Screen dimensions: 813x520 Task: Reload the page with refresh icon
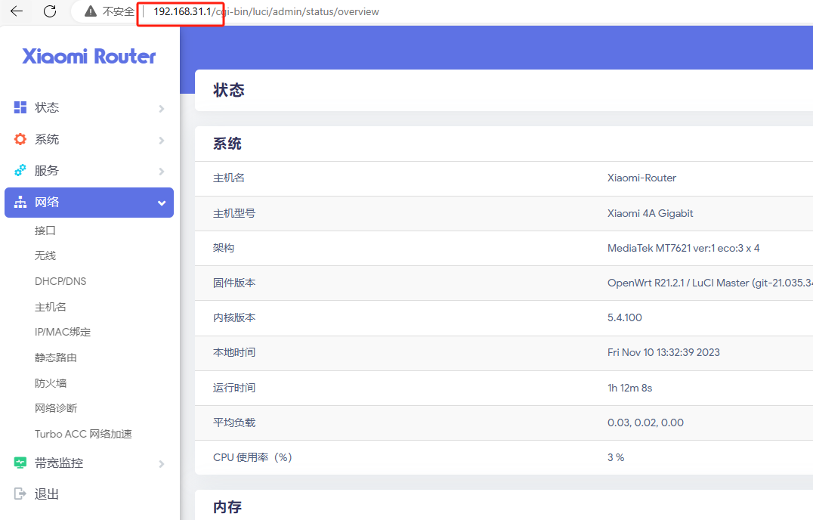click(50, 11)
